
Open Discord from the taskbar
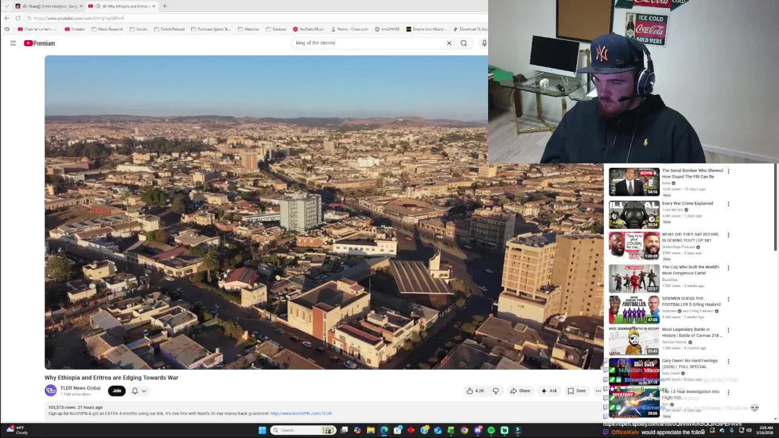(x=478, y=430)
